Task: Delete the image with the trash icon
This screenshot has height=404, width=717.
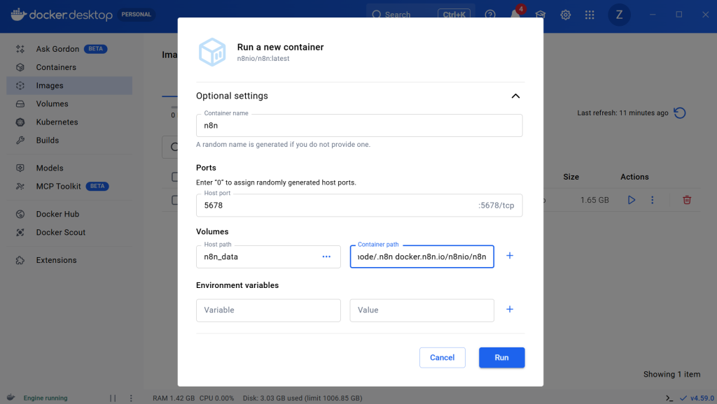Action: pyautogui.click(x=687, y=200)
